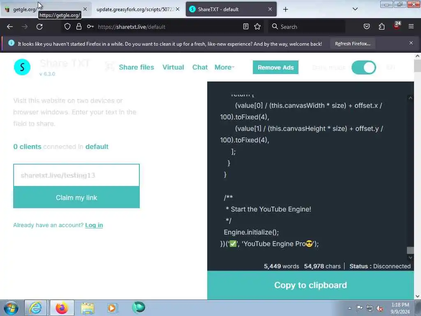The width and height of the screenshot is (421, 316).
Task: Click the taskbar clock showing 1:18 PM
Action: click(x=400, y=308)
